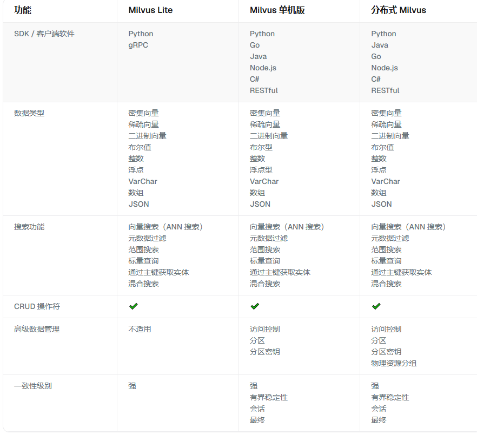Click Node.js in the Milvus 单机版 column
477x434 pixels.
click(263, 68)
